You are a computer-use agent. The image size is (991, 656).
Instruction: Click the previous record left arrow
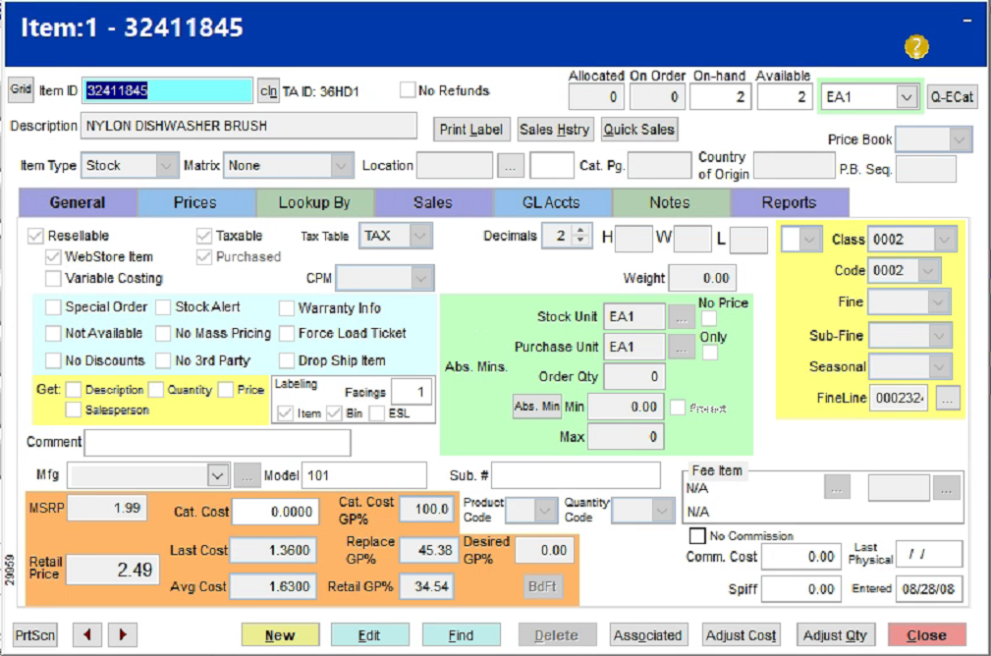click(x=87, y=634)
